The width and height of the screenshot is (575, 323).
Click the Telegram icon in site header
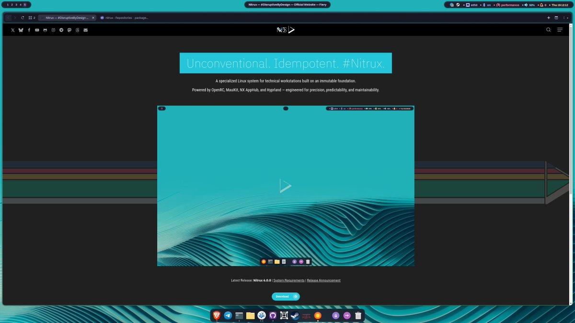pyautogui.click(x=61, y=30)
